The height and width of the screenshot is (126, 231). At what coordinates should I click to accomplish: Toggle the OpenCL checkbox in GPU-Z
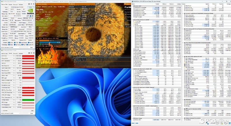coord(9,43)
